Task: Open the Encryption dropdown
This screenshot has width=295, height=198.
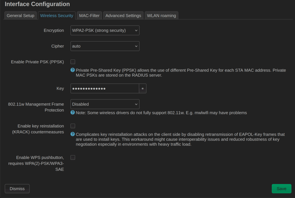Action: tap(105, 30)
